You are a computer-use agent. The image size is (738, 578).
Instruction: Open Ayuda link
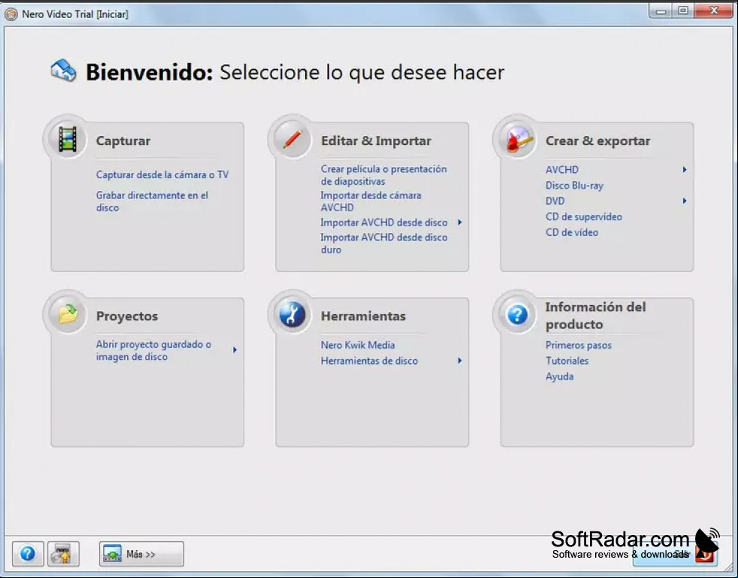coord(560,377)
